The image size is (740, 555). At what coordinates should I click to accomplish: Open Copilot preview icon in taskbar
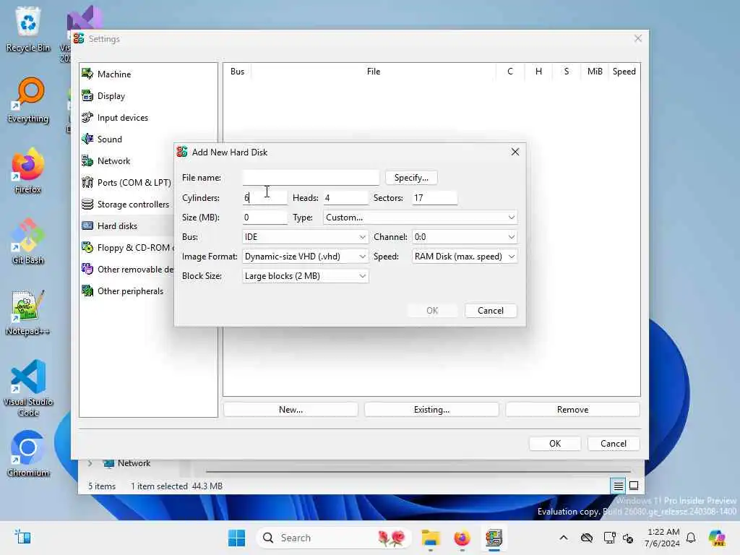point(717,538)
